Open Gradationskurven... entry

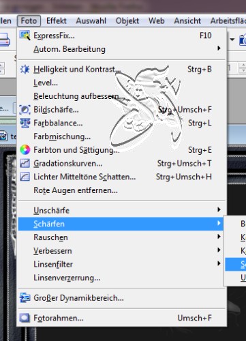tap(123, 163)
